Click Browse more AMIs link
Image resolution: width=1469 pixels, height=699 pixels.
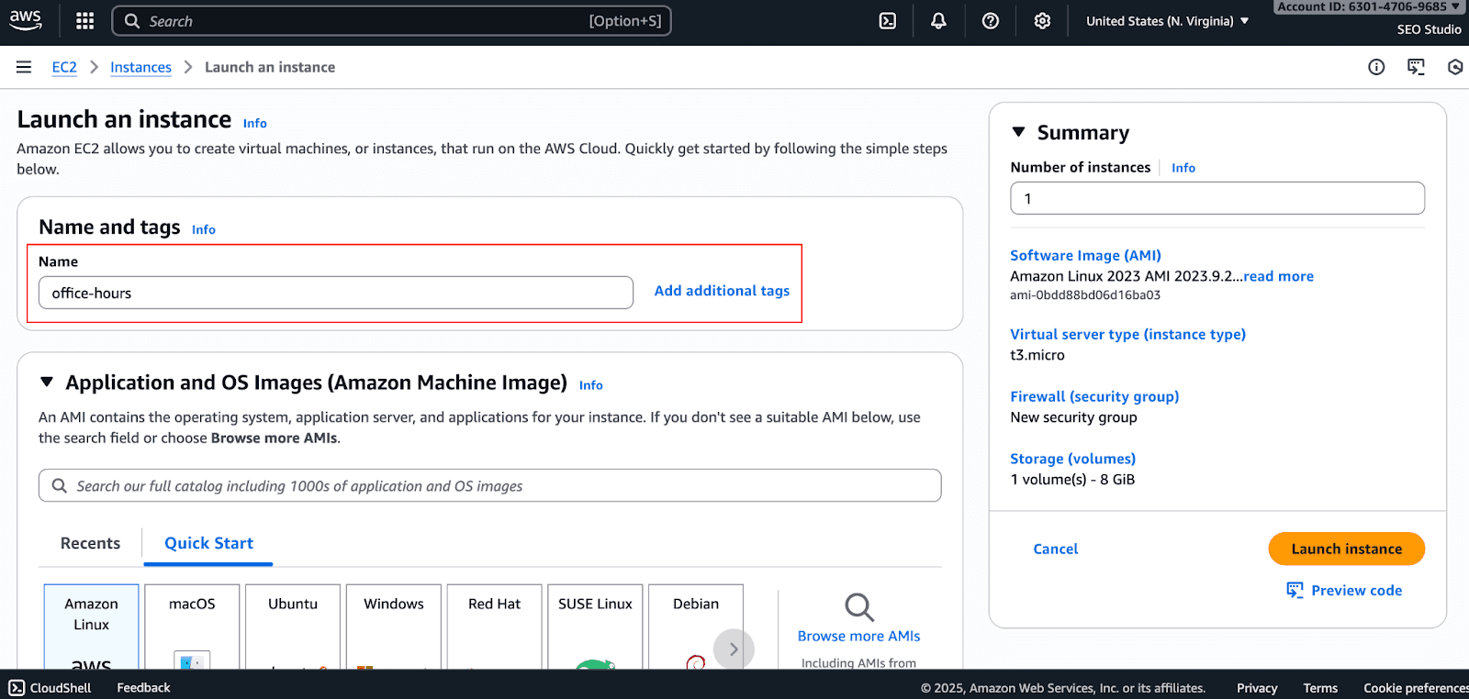pyautogui.click(x=858, y=636)
